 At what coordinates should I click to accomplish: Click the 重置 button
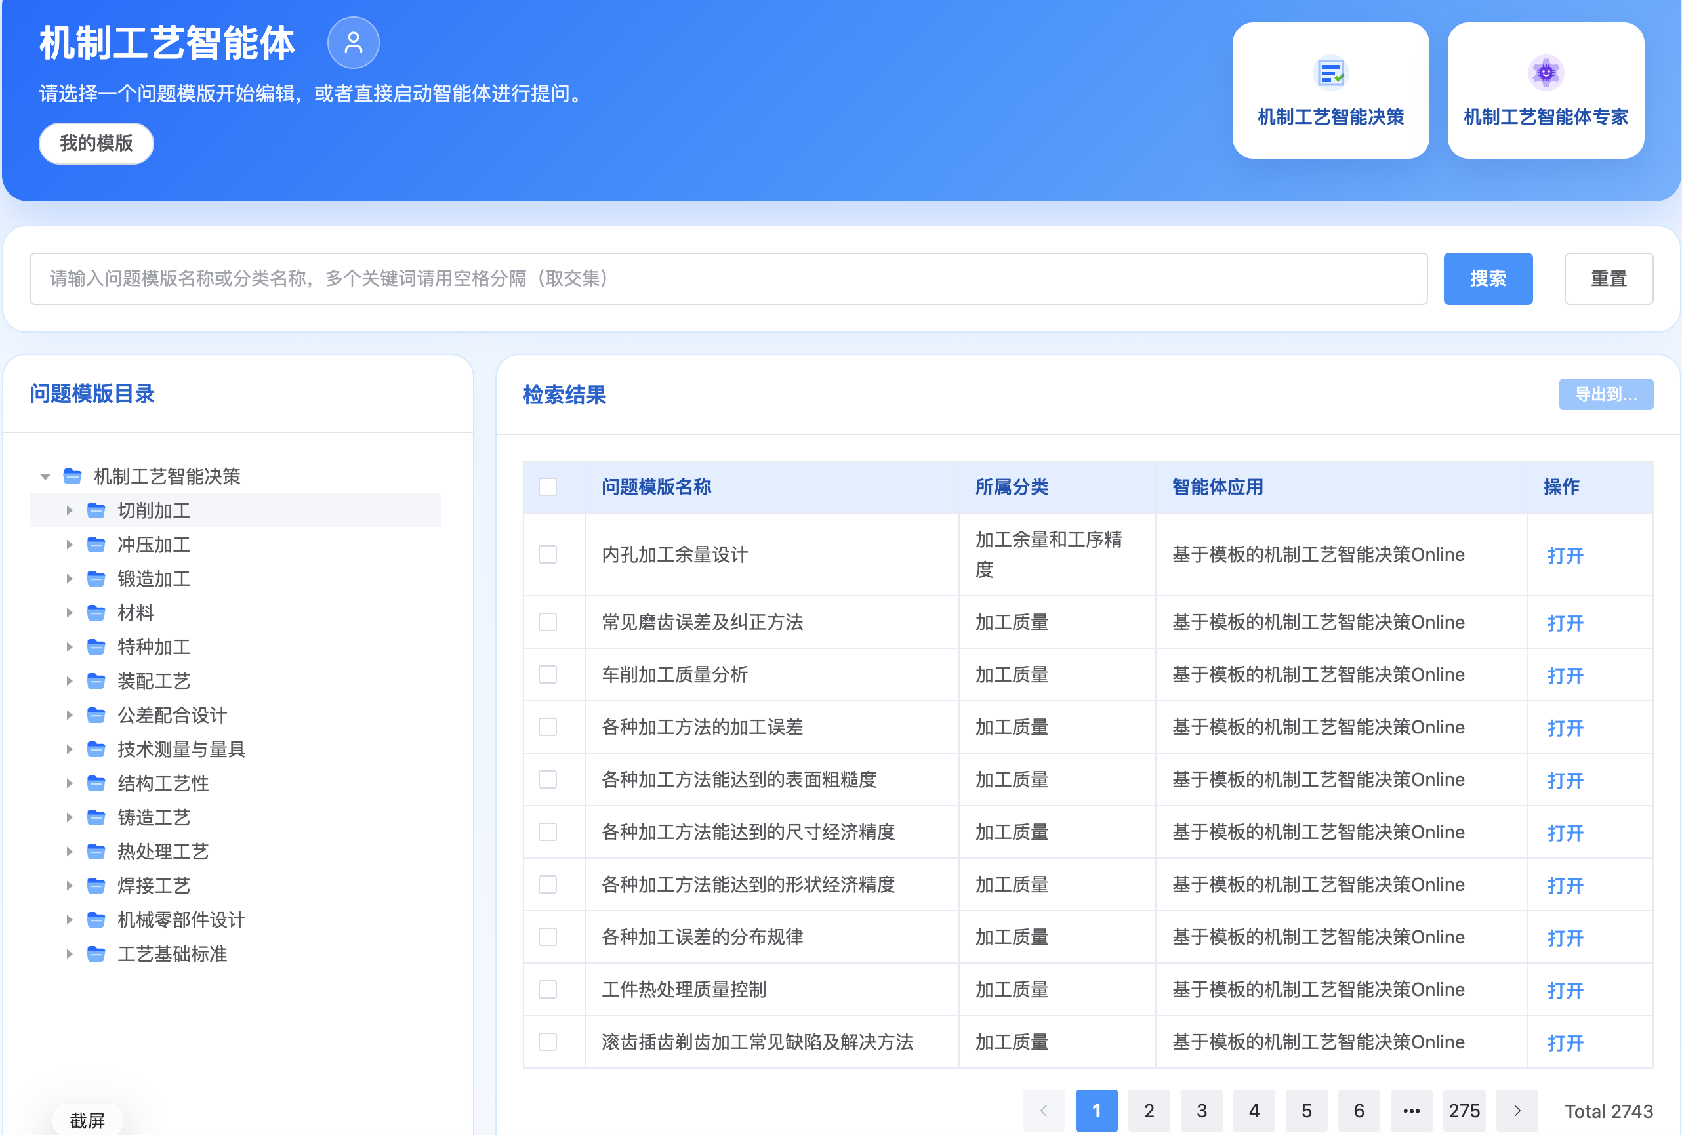pyautogui.click(x=1608, y=279)
